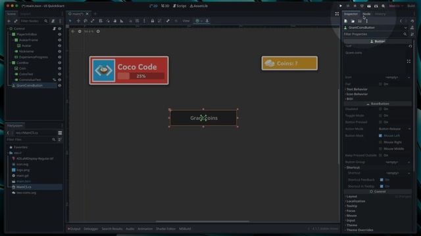Open the Shader Editor bottom panel
Screen dimensions: 421x236
pyautogui.click(x=166, y=229)
